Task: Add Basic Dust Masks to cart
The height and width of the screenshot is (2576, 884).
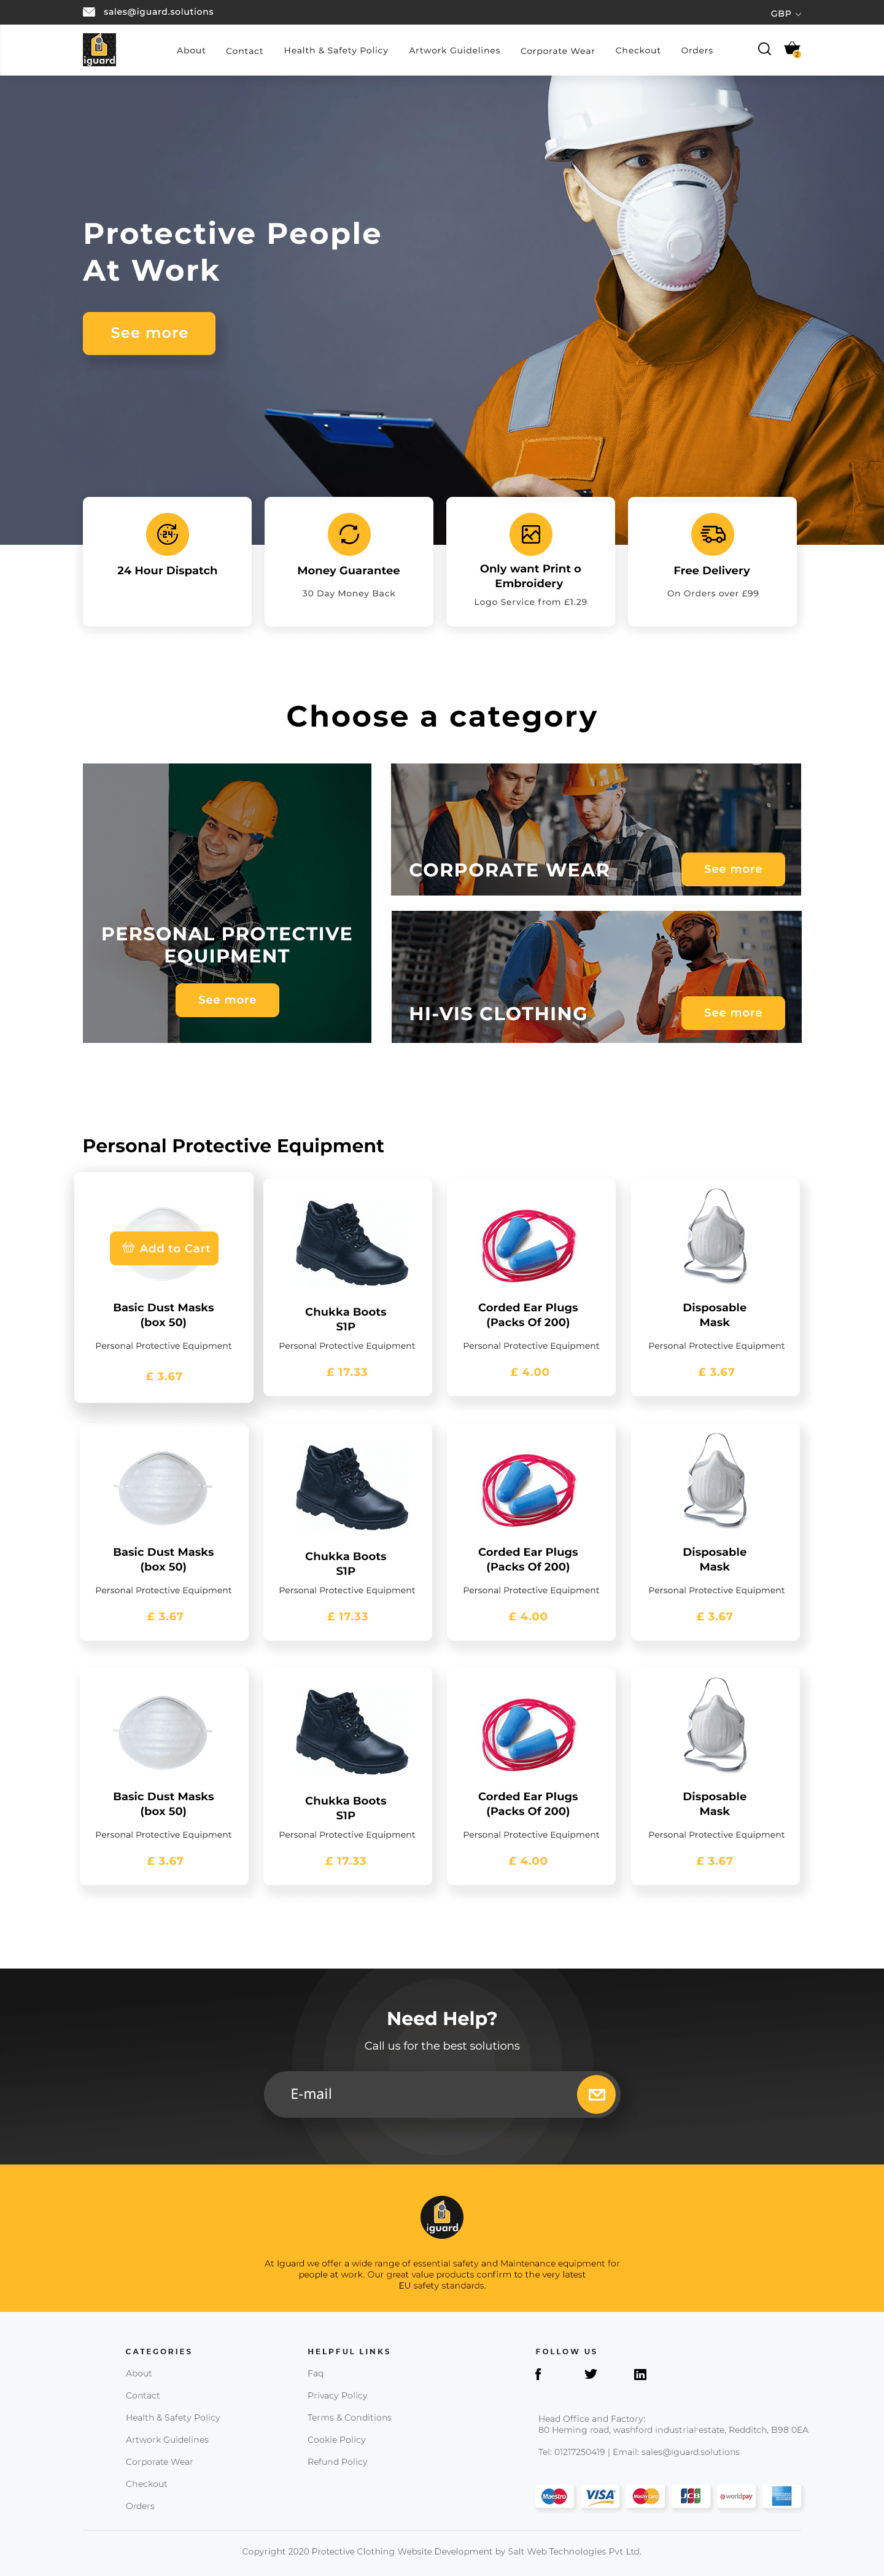Action: pyautogui.click(x=164, y=1248)
